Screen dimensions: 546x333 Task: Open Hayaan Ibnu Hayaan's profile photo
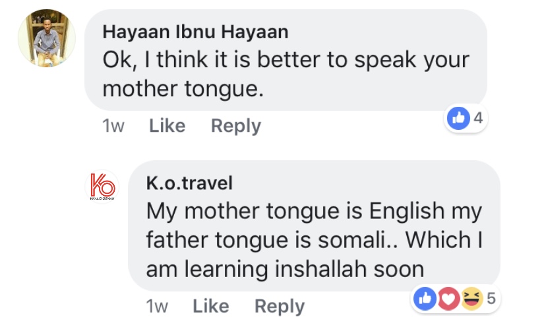click(x=46, y=38)
